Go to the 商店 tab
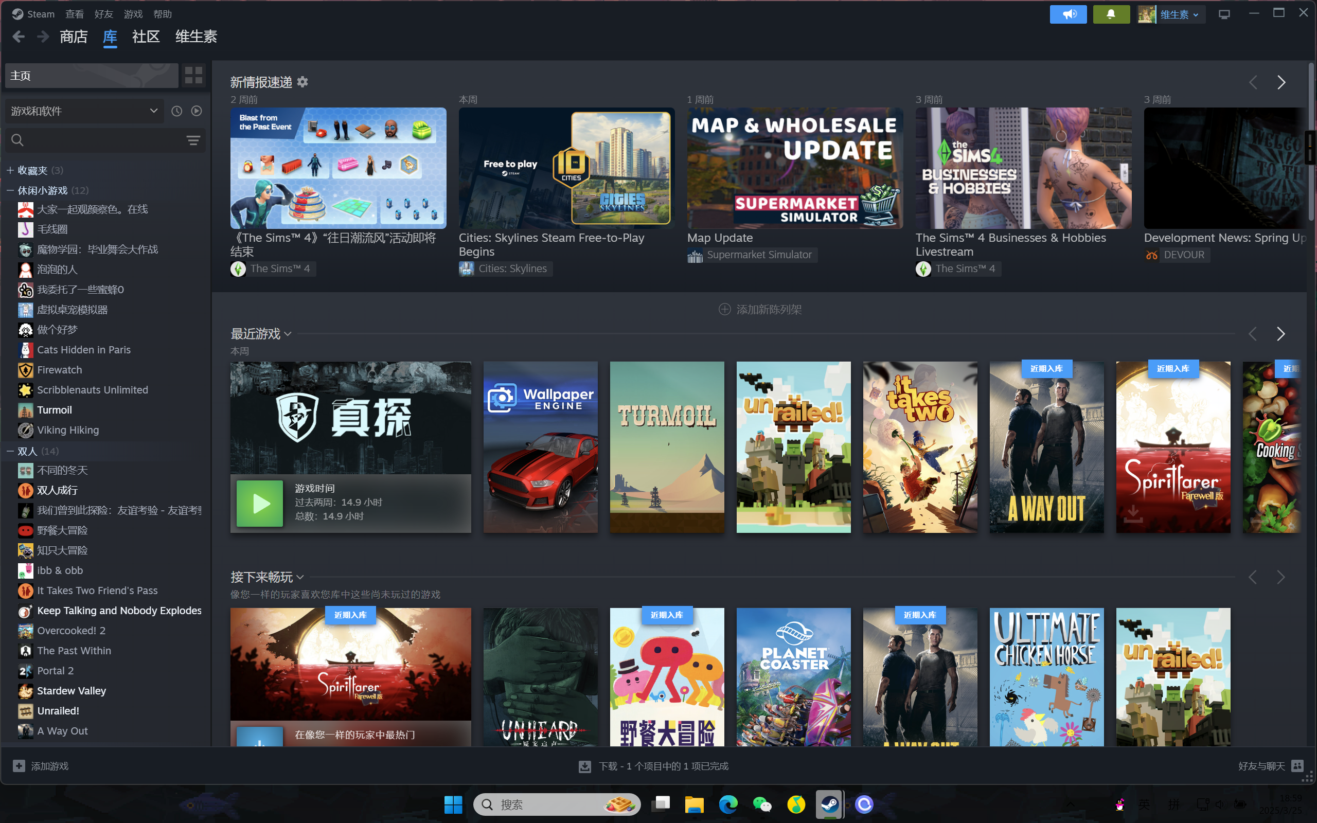 coord(74,37)
